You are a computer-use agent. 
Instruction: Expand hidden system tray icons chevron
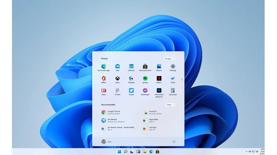246,152
